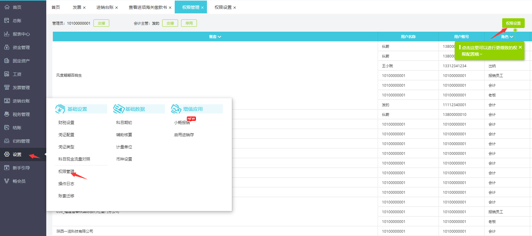Viewport: 532px width, 236px height.
Task: Click the 发票管理 invoice icon
Action: (x=7, y=87)
